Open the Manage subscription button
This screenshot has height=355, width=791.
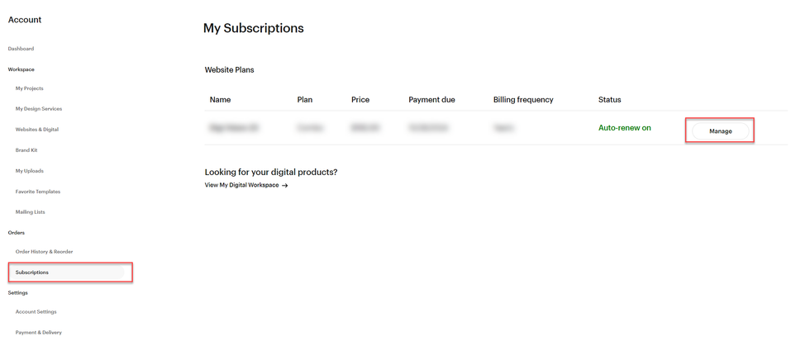(721, 131)
